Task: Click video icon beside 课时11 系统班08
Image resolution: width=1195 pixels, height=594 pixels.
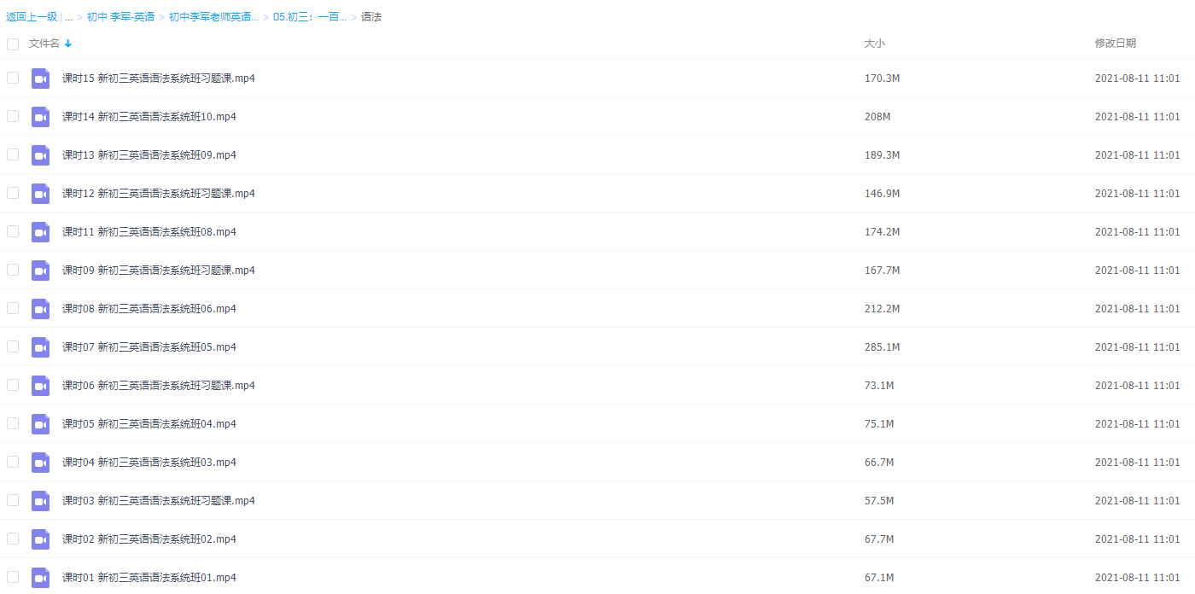Action: coord(40,232)
